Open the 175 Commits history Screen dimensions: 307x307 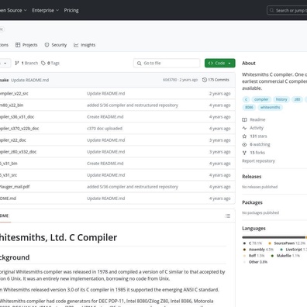click(x=216, y=80)
